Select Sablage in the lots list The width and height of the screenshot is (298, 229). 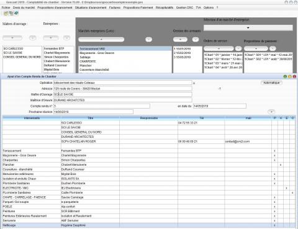pos(125,57)
